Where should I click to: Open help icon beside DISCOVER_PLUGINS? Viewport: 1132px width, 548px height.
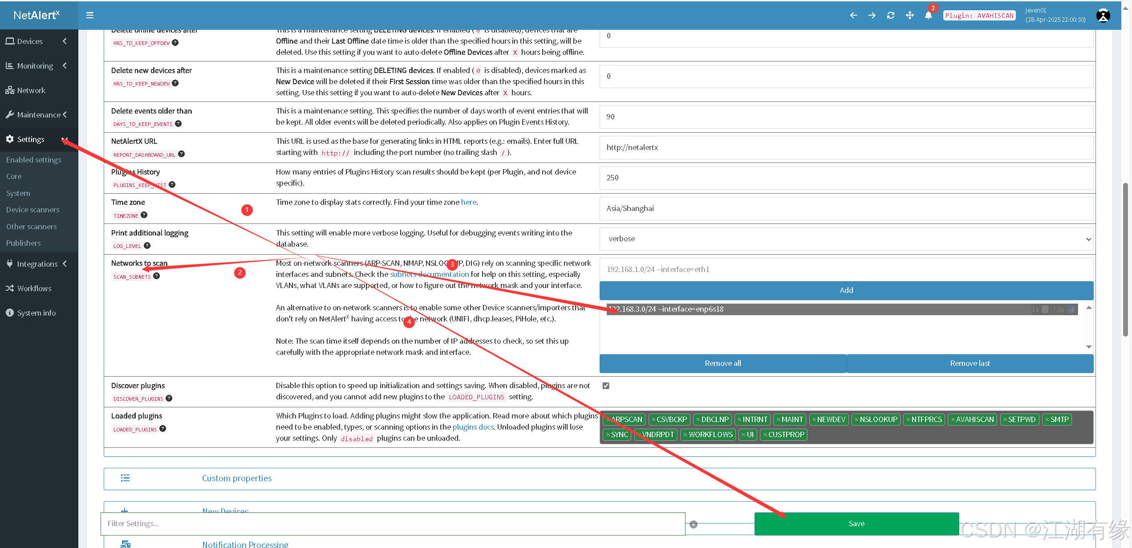(x=169, y=398)
